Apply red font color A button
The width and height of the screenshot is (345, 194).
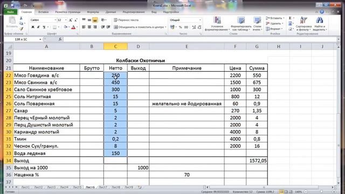click(x=73, y=27)
